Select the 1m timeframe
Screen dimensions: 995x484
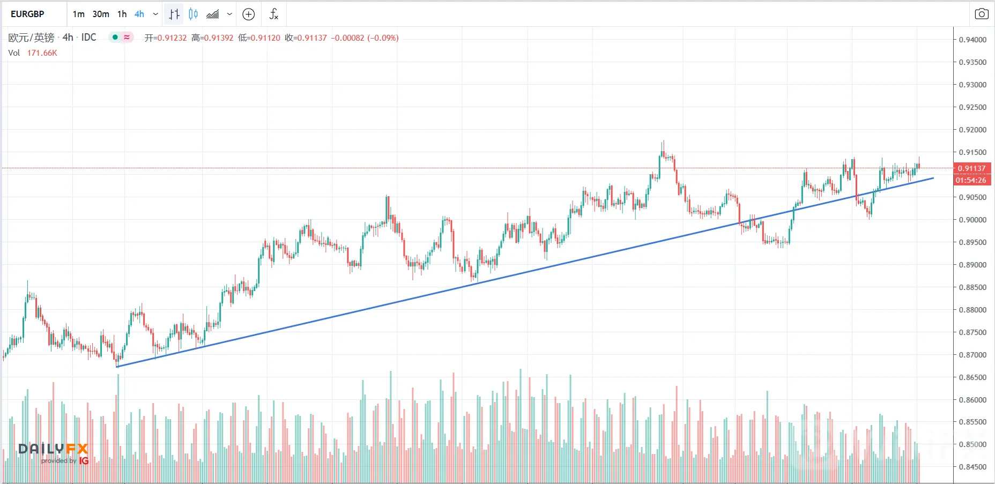tap(79, 14)
